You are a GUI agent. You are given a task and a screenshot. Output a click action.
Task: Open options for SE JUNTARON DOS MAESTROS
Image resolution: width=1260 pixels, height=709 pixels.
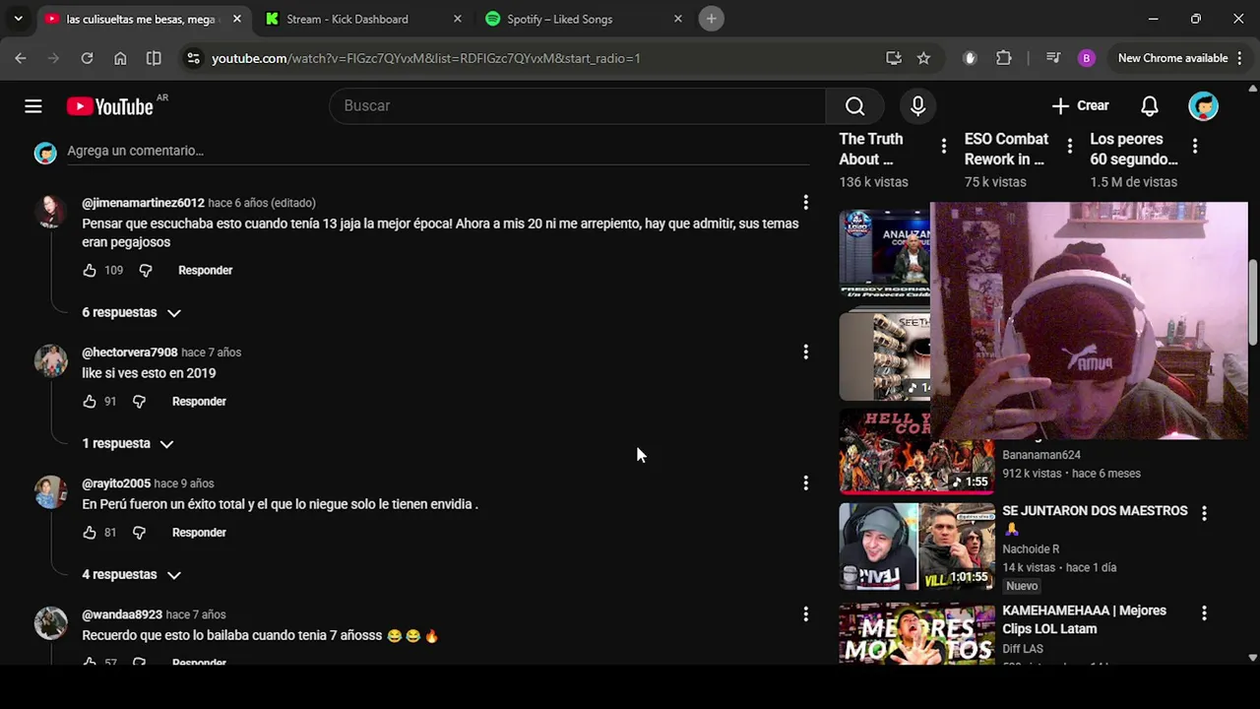[1204, 513]
